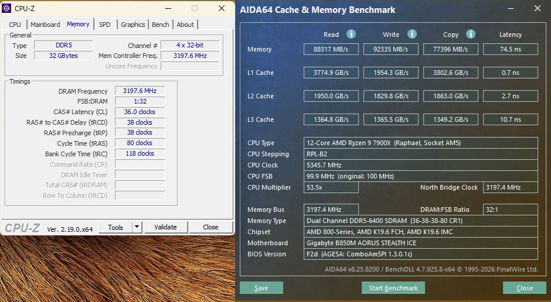The height and width of the screenshot is (302, 551).
Task: Click the Memory Copy value 77396 MB/s
Action: click(451, 49)
